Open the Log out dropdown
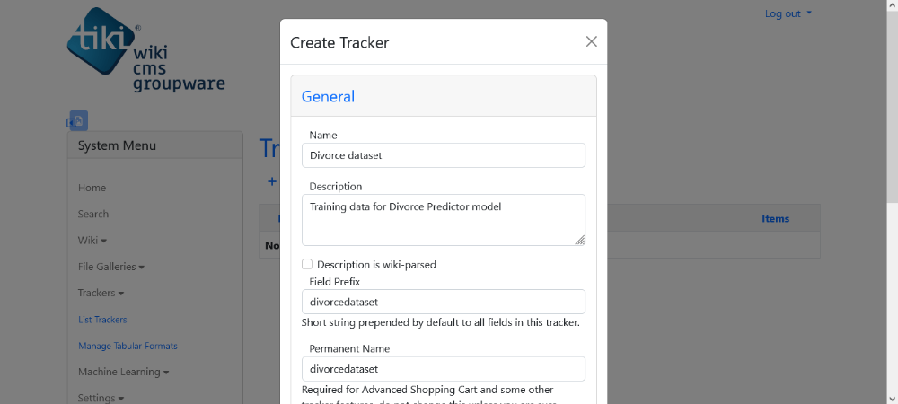Image resolution: width=898 pixels, height=404 pixels. point(788,13)
